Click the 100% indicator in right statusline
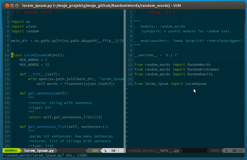Image resolution: width=247 pixels, height=160 pixels. click(215, 150)
